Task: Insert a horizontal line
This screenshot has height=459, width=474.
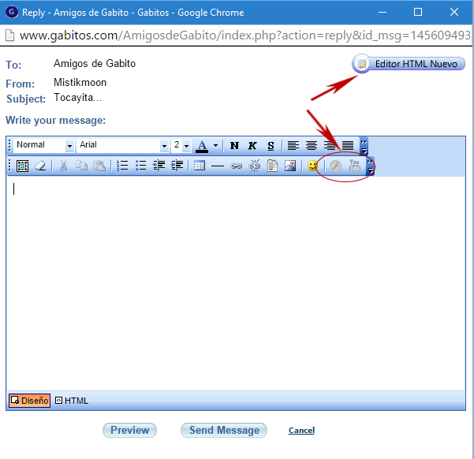Action: point(218,166)
